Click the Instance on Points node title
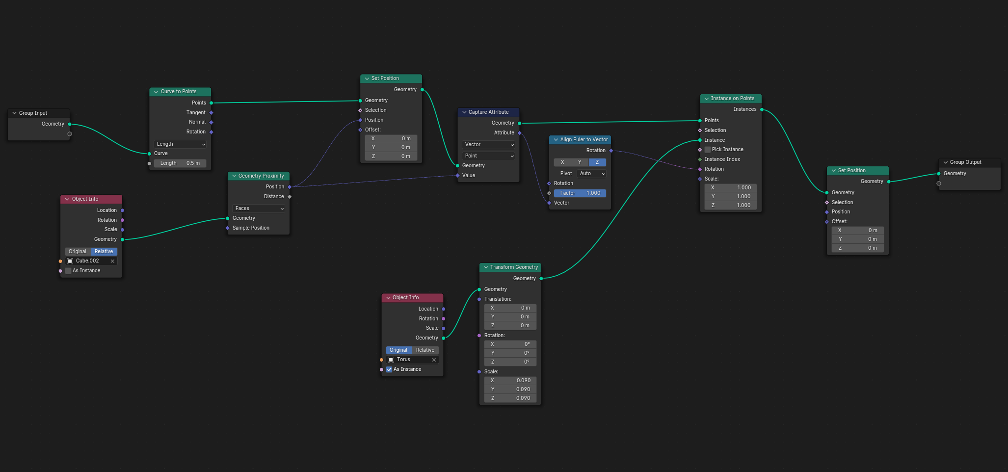Viewport: 1008px width, 472px height. pyautogui.click(x=733, y=99)
